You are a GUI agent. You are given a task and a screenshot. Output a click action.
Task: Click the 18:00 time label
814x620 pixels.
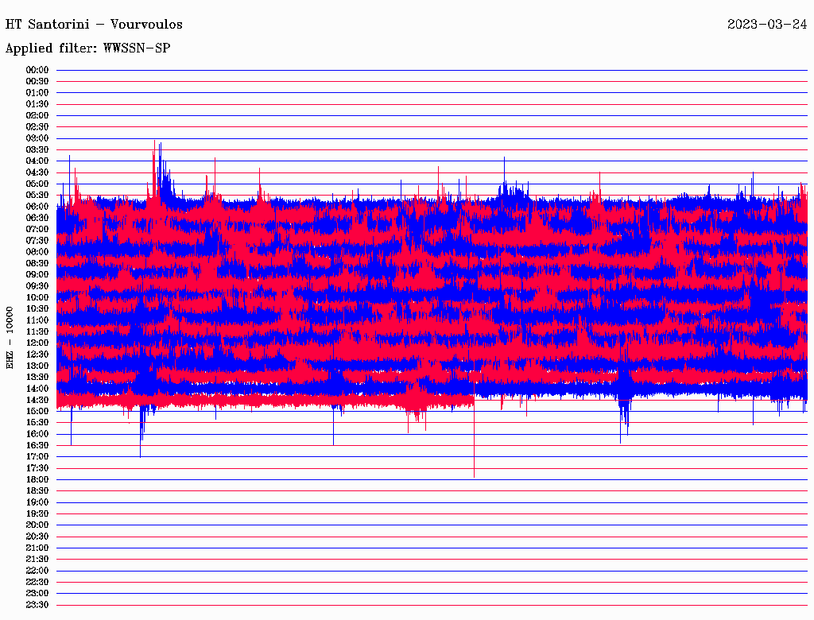click(37, 479)
